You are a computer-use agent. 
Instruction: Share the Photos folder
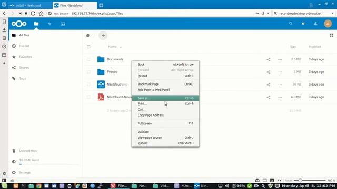tap(269, 72)
